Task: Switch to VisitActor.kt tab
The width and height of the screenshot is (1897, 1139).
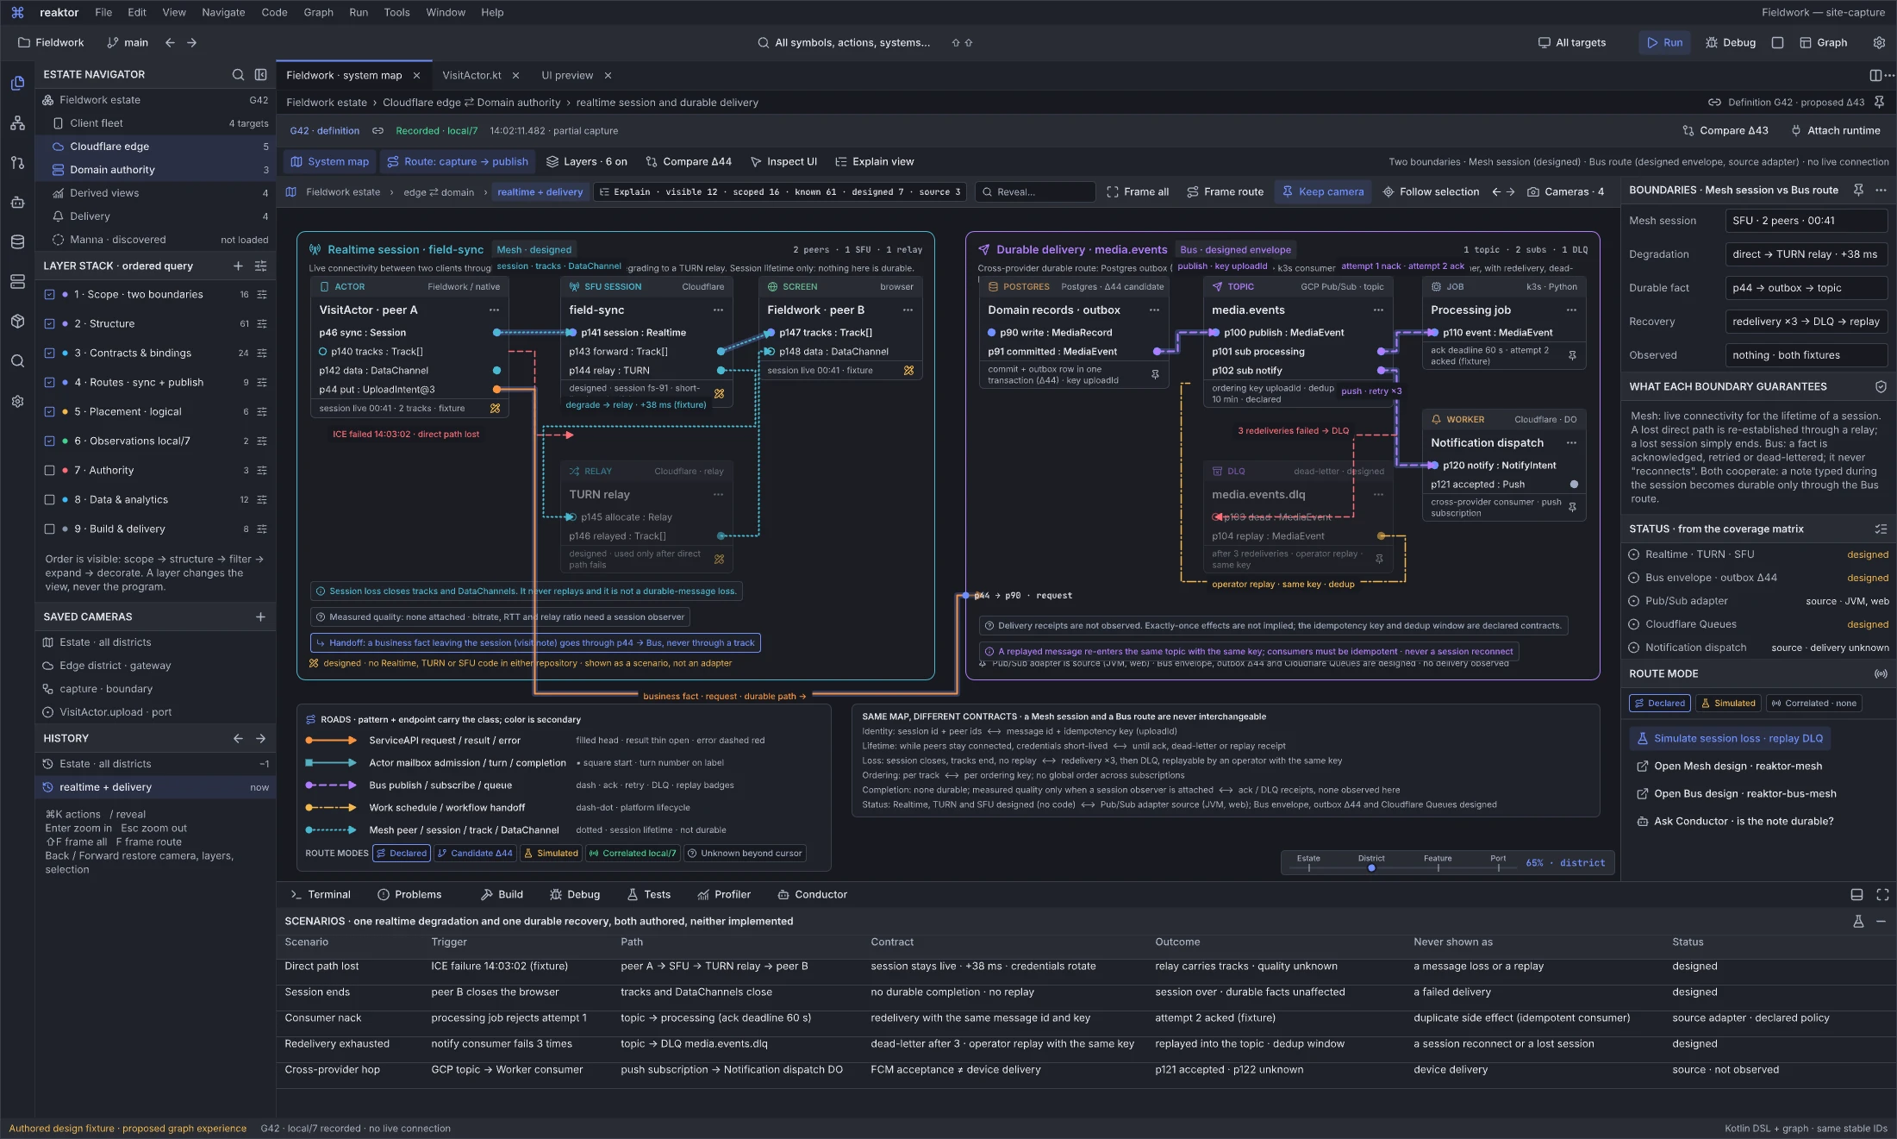Action: pyautogui.click(x=471, y=75)
